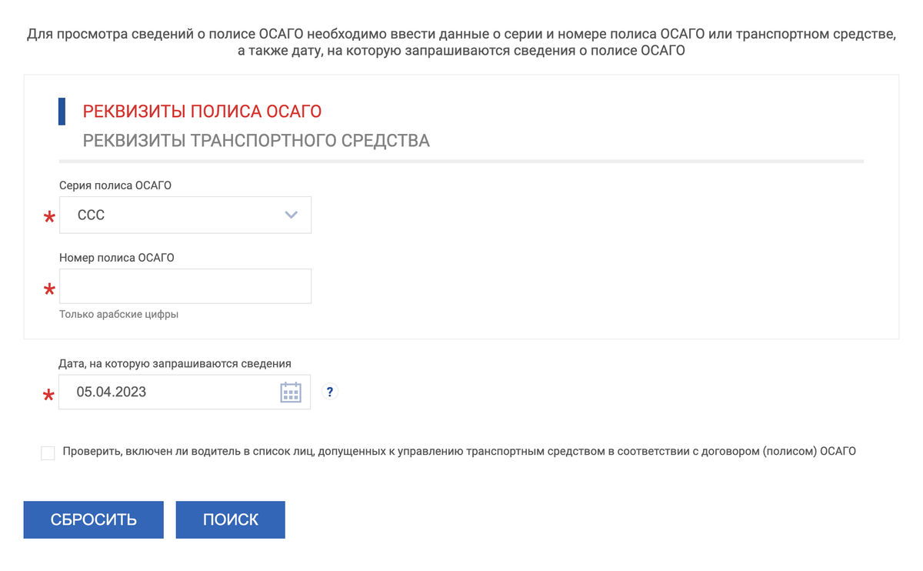Open the calendar date picker icon
This screenshot has height=571, width=923.
tap(291, 392)
